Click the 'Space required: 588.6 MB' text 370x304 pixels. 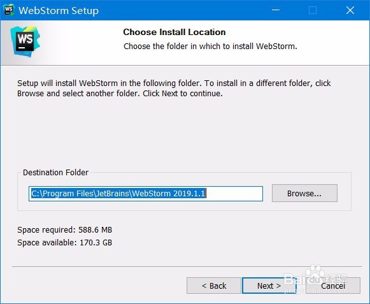tap(64, 230)
